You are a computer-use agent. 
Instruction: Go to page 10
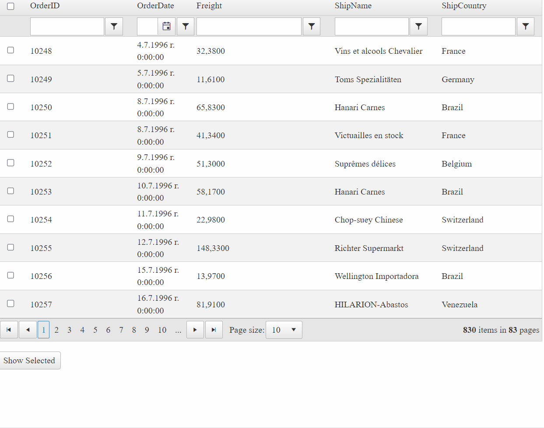click(162, 330)
